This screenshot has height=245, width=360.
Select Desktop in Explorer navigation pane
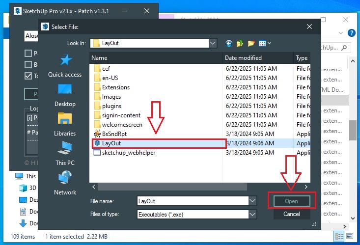28,200
